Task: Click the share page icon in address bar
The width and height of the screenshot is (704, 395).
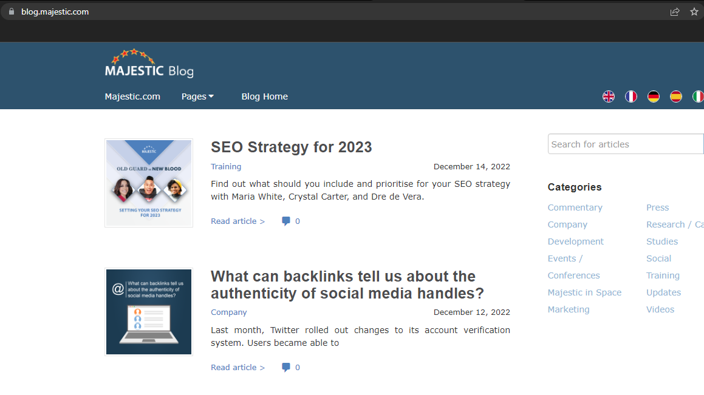Action: click(x=674, y=12)
